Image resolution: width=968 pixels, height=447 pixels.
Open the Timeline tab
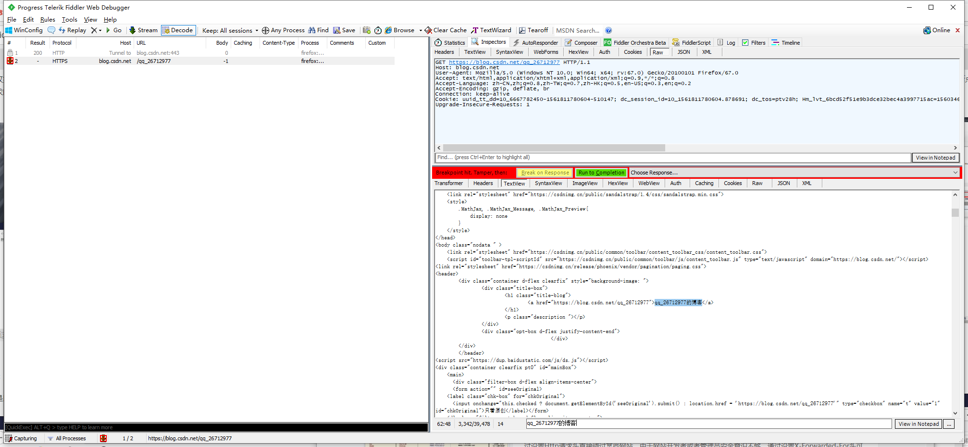click(786, 43)
